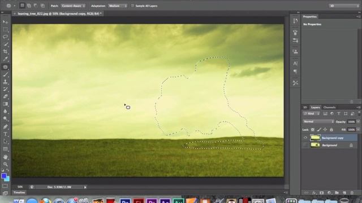Click Swap foreground and background colors icon
The image size is (362, 203).
point(7,170)
